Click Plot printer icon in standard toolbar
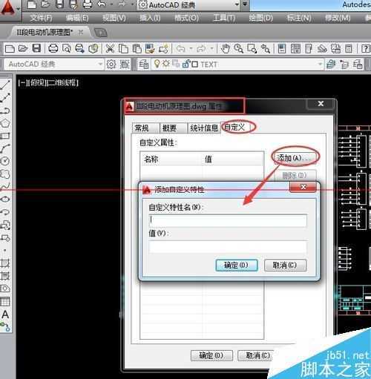Image resolution: width=371 pixels, height=379 pixels. [x=53, y=48]
